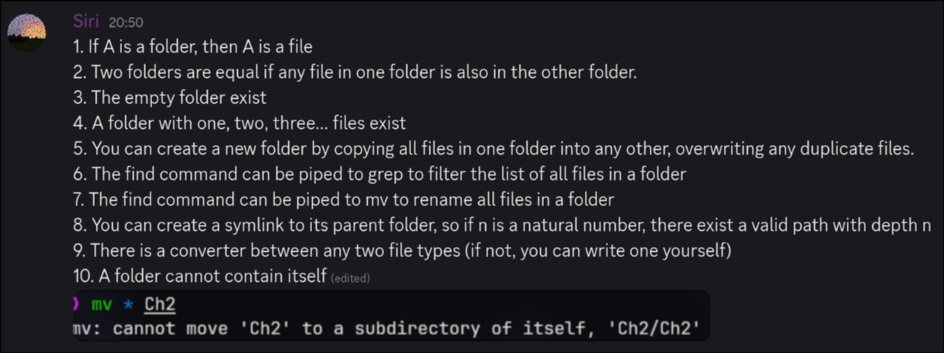Click the terminal prompt arrow symbol
Image resolution: width=944 pixels, height=353 pixels.
(76, 304)
